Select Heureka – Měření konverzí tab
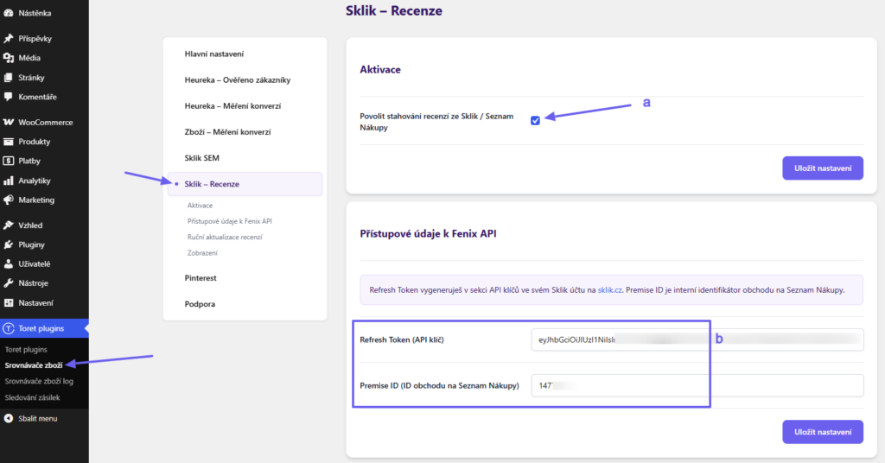 click(x=232, y=106)
